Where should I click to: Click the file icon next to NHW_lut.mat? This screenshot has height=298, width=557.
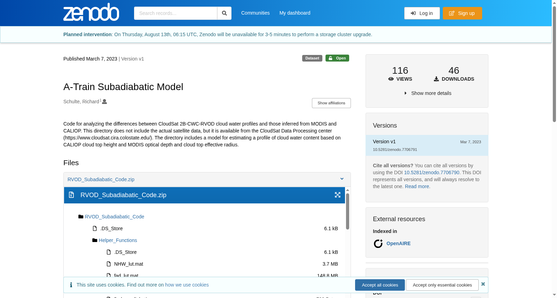(109, 264)
